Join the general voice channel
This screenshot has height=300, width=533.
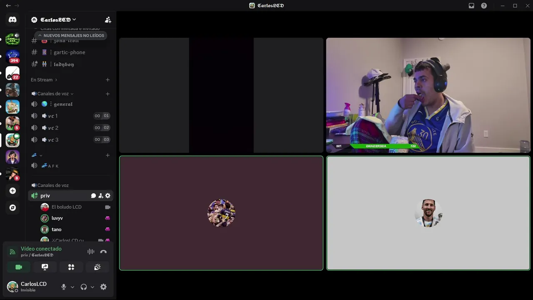[x=71, y=104]
